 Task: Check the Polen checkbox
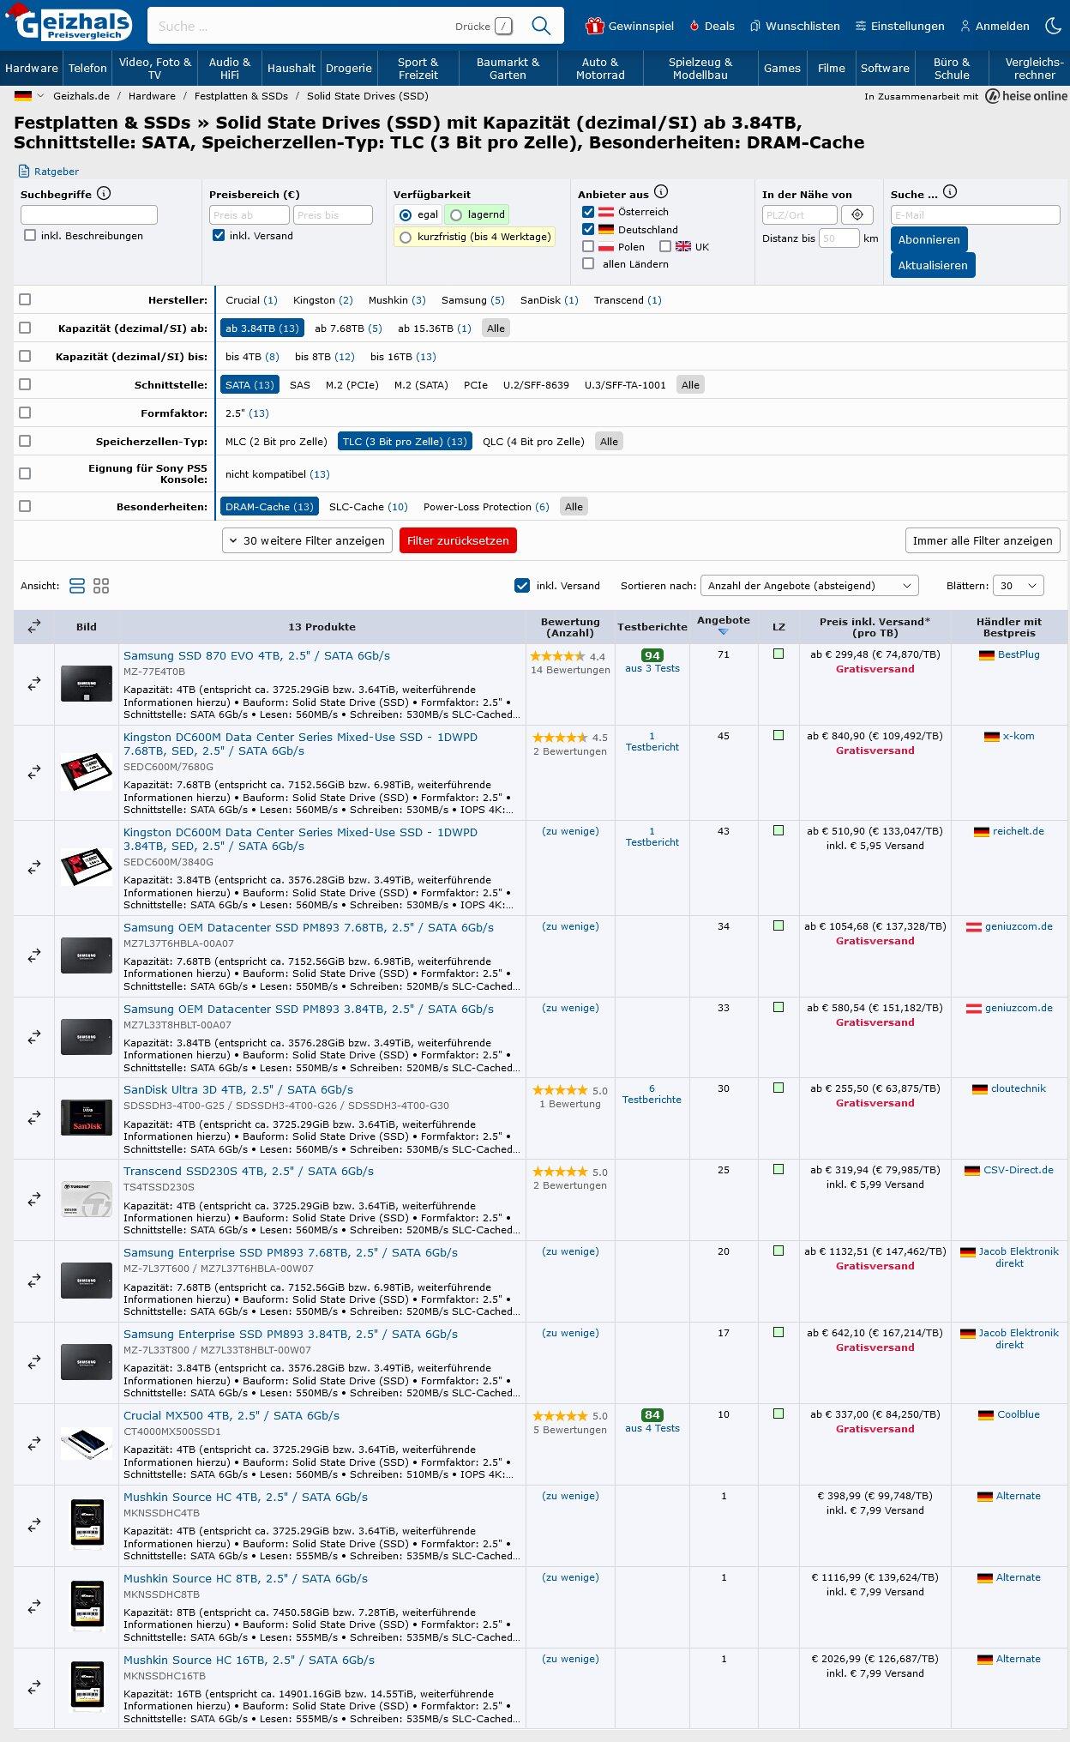pyautogui.click(x=588, y=246)
